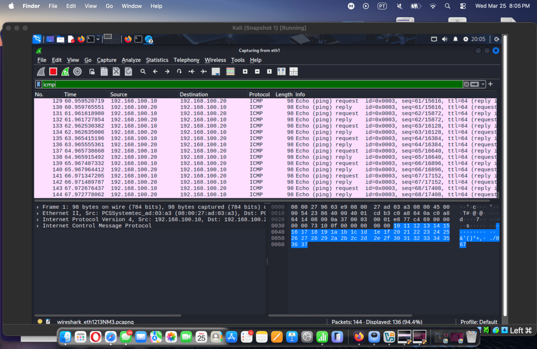Find a packet with magnifier icon
537x349 pixels.
[143, 72]
